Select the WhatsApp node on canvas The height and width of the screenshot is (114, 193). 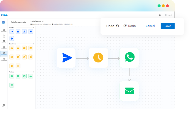point(129,58)
